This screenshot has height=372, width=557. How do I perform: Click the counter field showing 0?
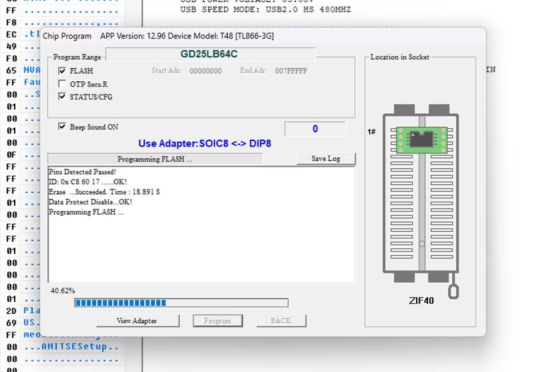[x=315, y=129]
